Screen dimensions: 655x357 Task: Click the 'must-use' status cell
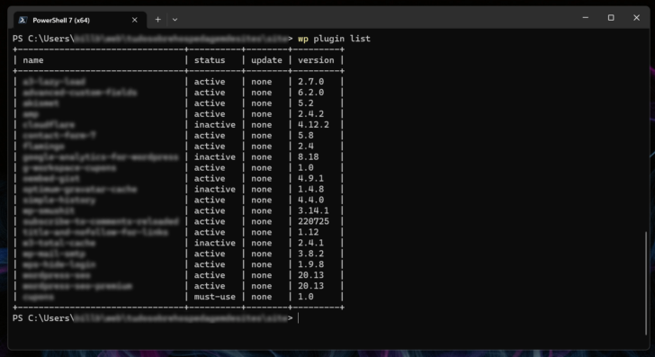[214, 297]
